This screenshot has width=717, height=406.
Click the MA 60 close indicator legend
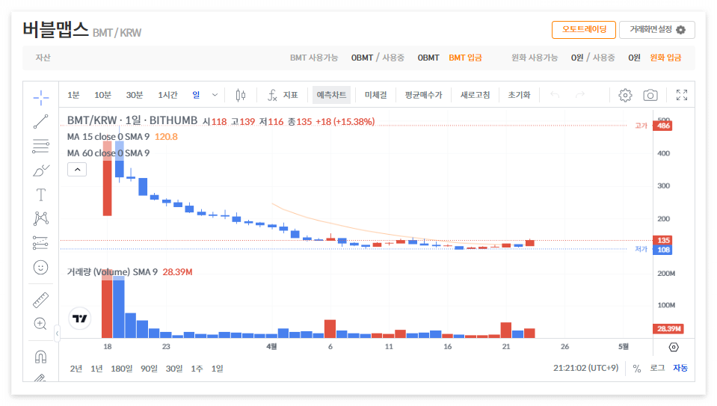coord(108,153)
